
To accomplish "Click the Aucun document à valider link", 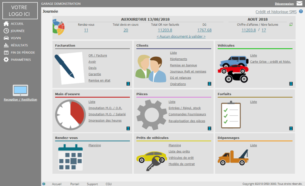I will (x=181, y=36).
